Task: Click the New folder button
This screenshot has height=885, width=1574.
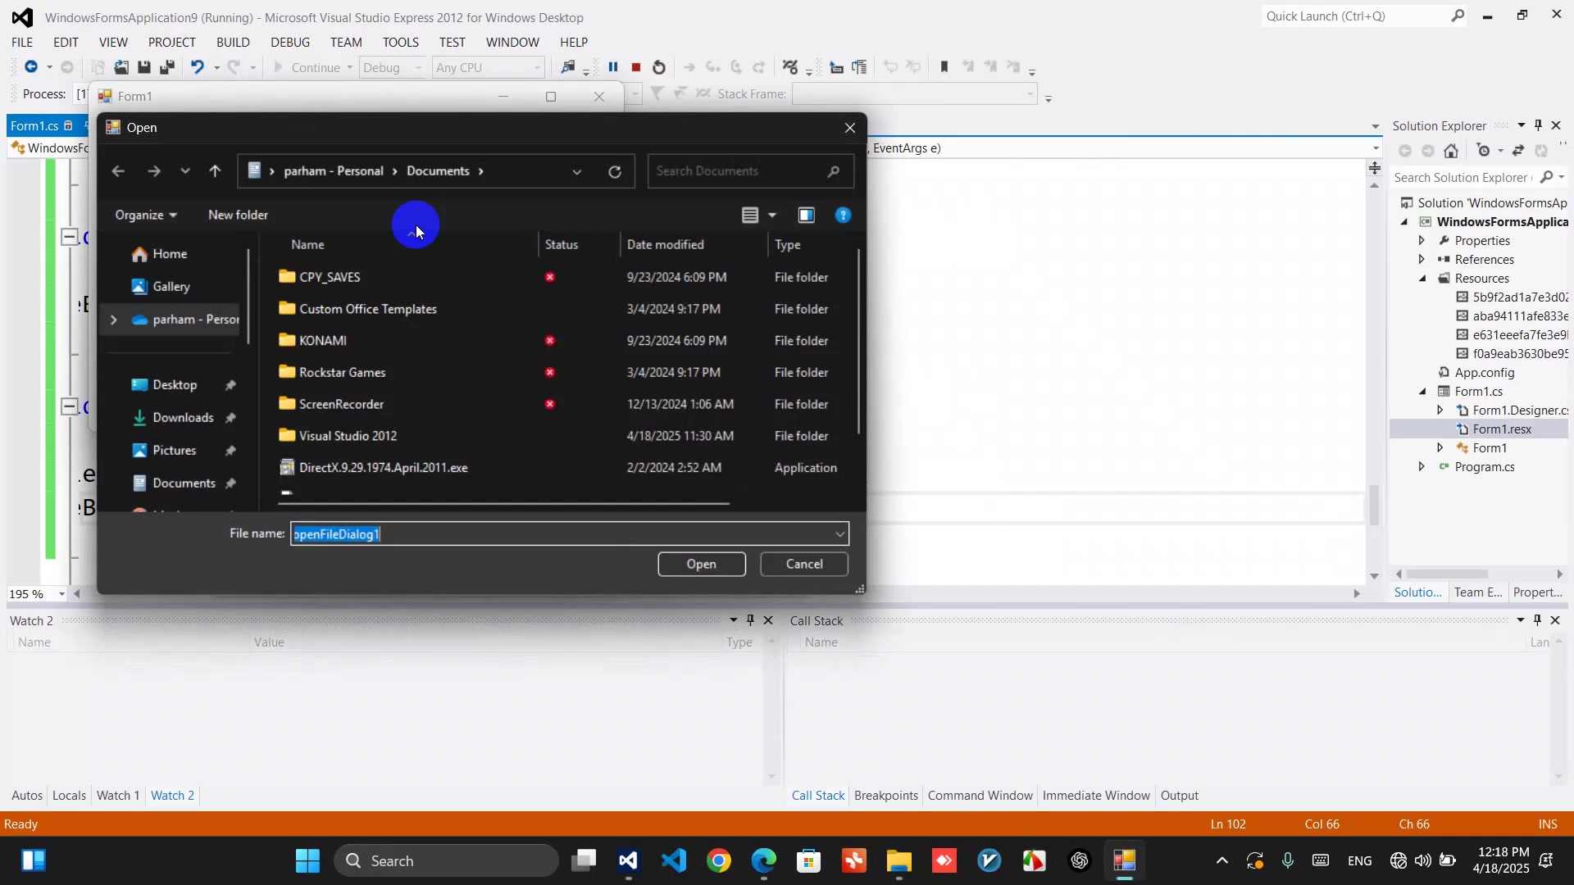Action: (238, 215)
